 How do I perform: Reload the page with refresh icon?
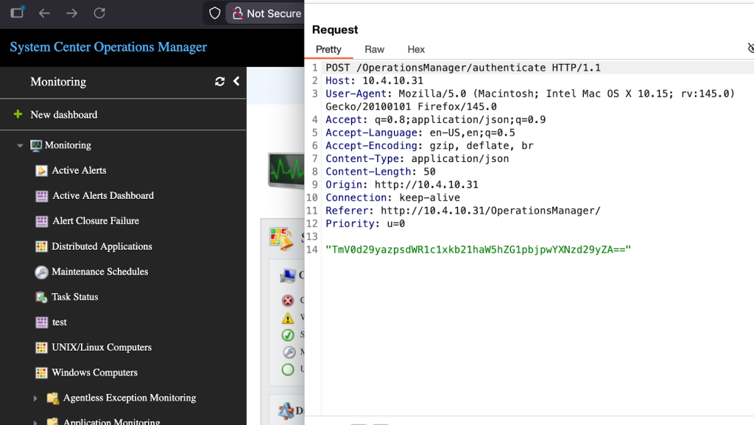tap(99, 13)
